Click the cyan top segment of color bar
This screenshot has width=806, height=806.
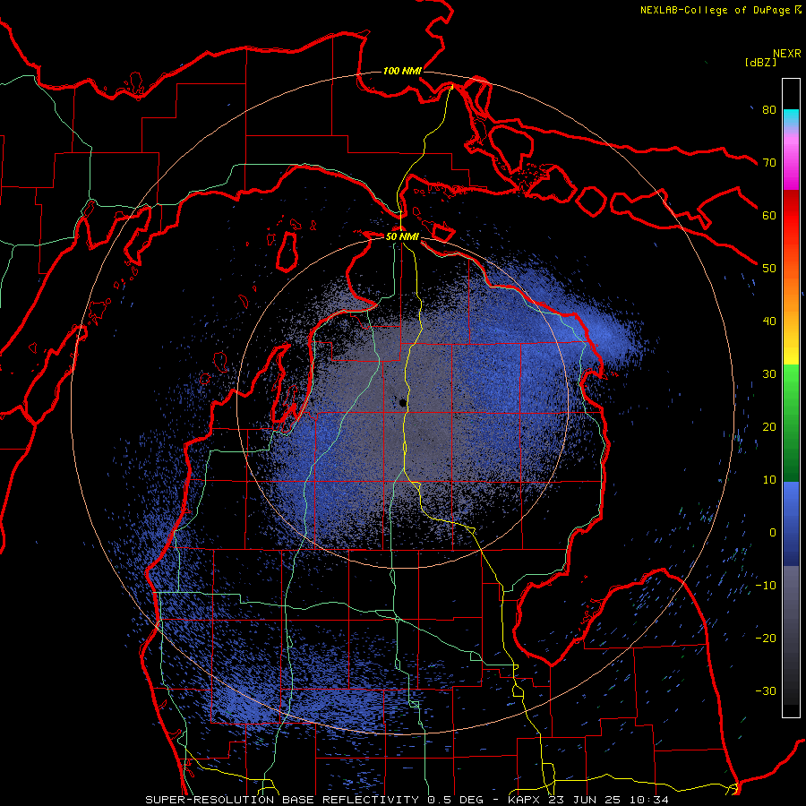[x=791, y=117]
